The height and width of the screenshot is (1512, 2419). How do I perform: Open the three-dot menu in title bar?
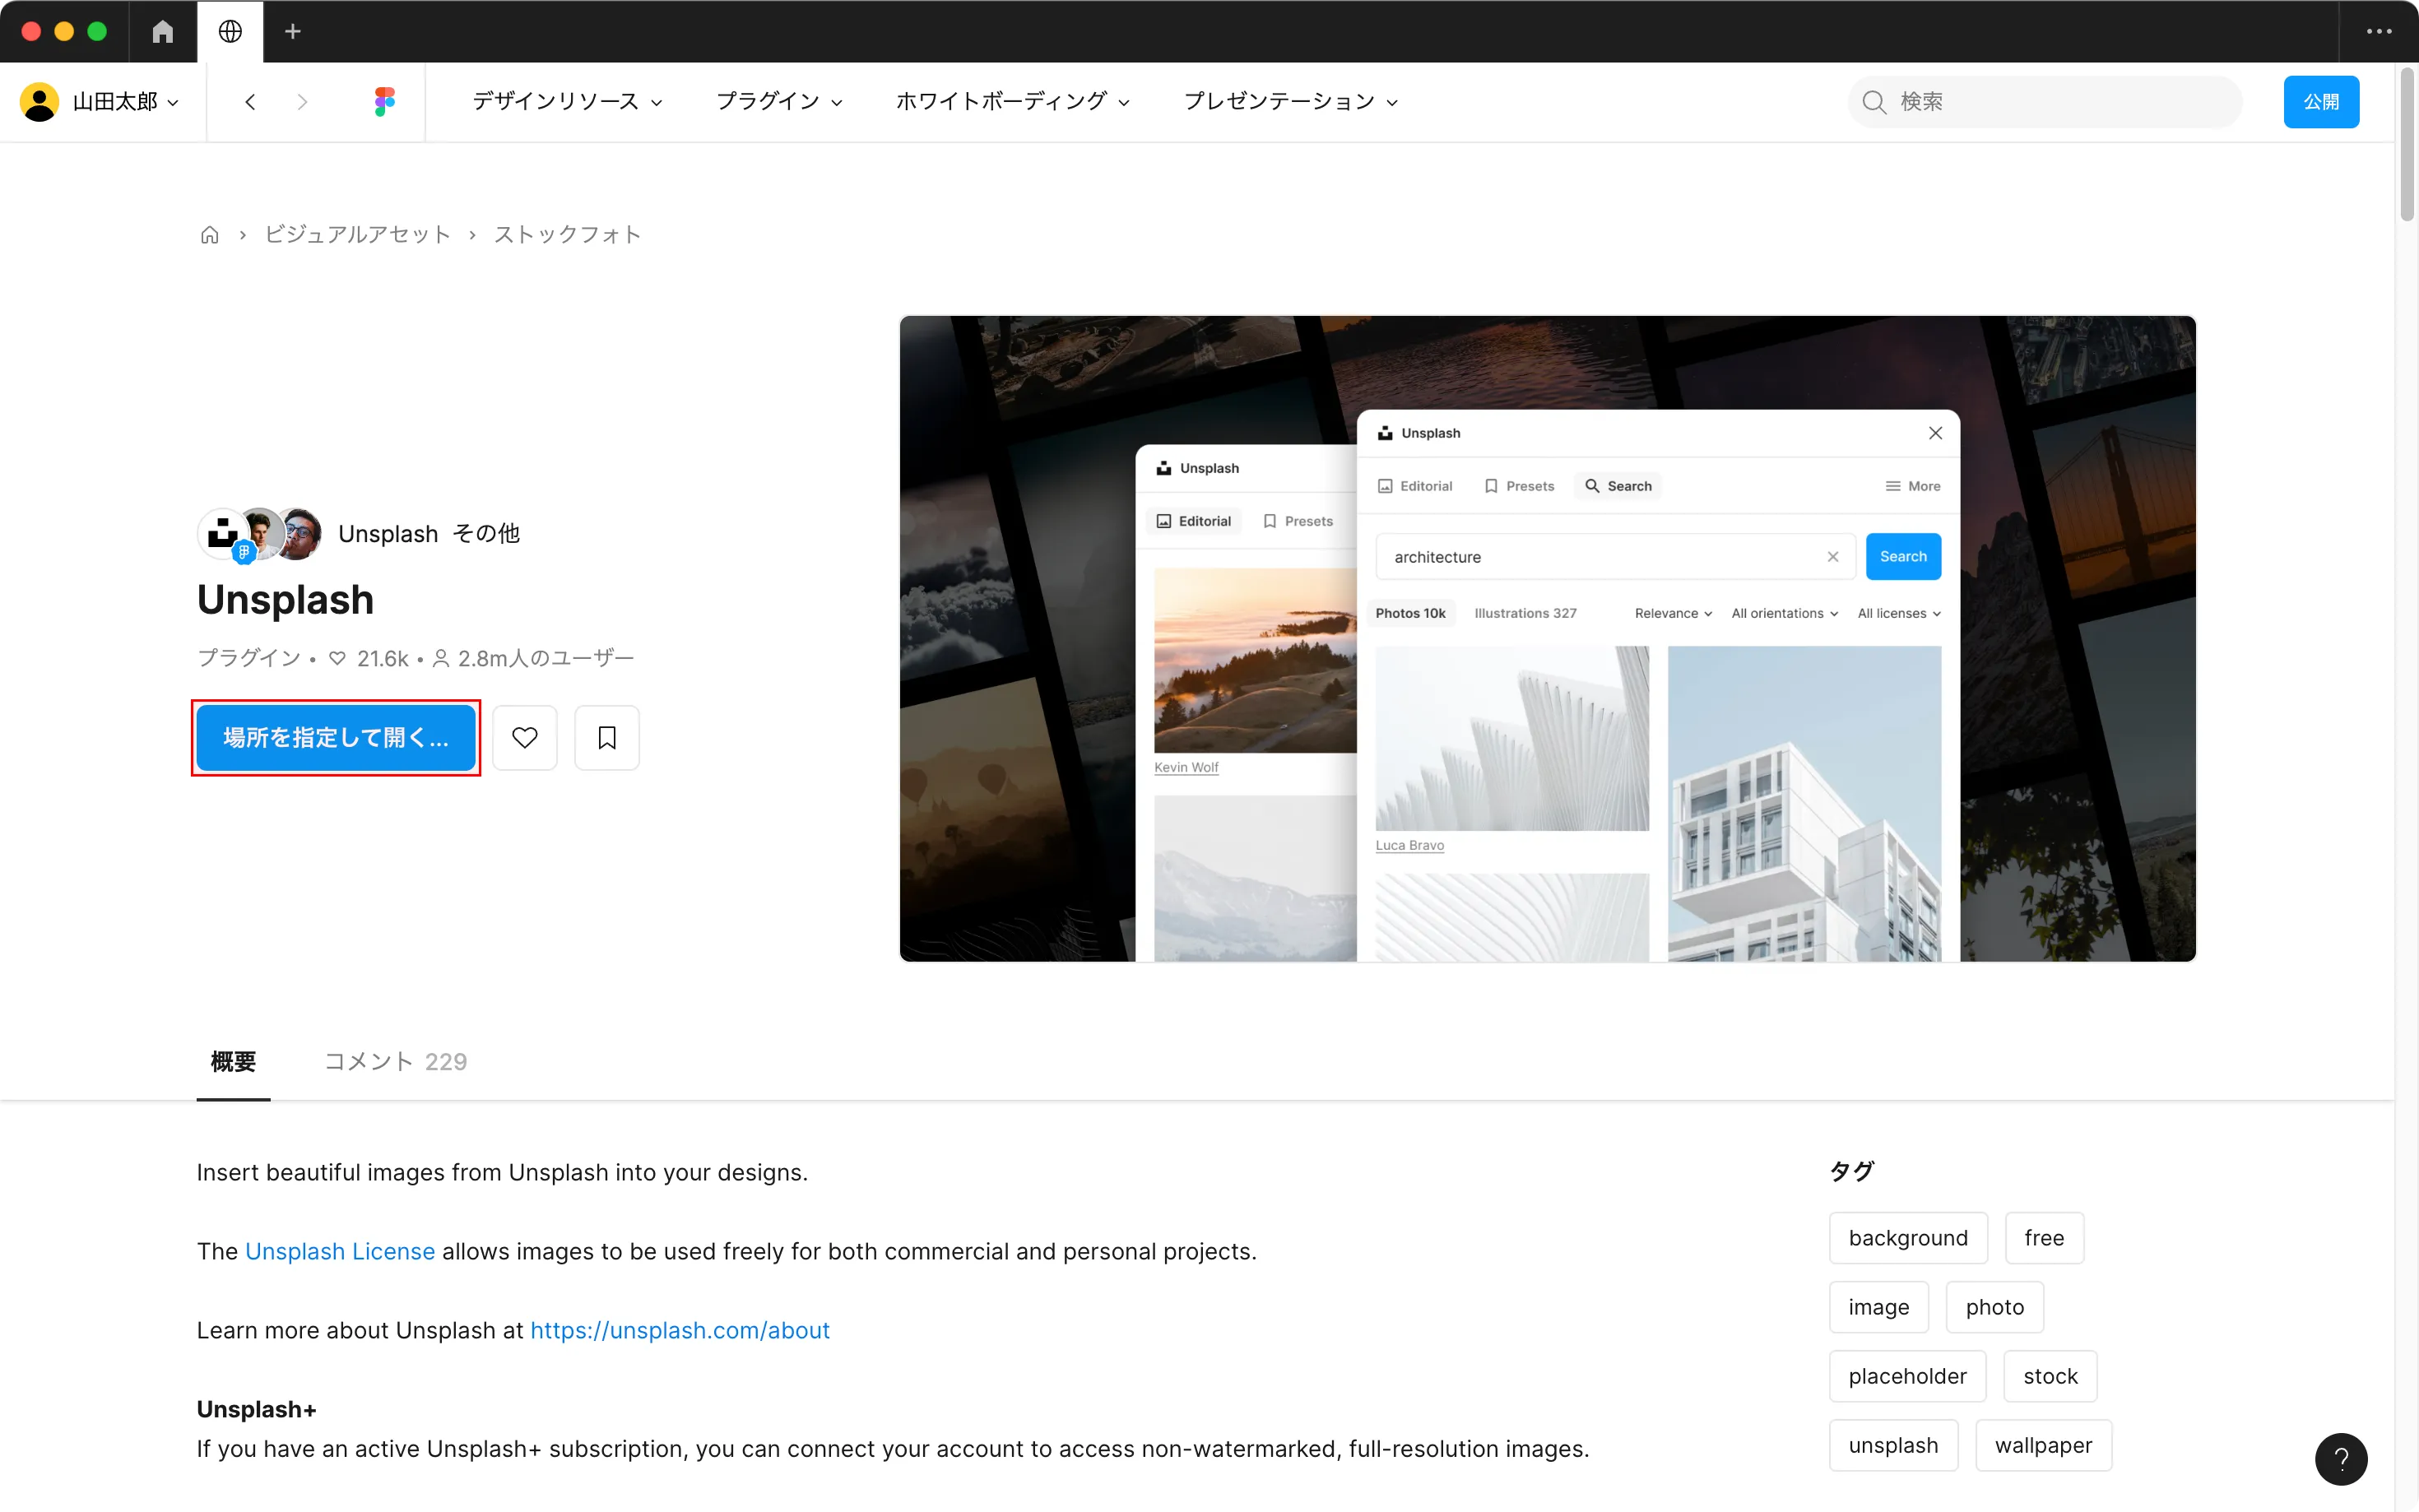[x=2379, y=32]
